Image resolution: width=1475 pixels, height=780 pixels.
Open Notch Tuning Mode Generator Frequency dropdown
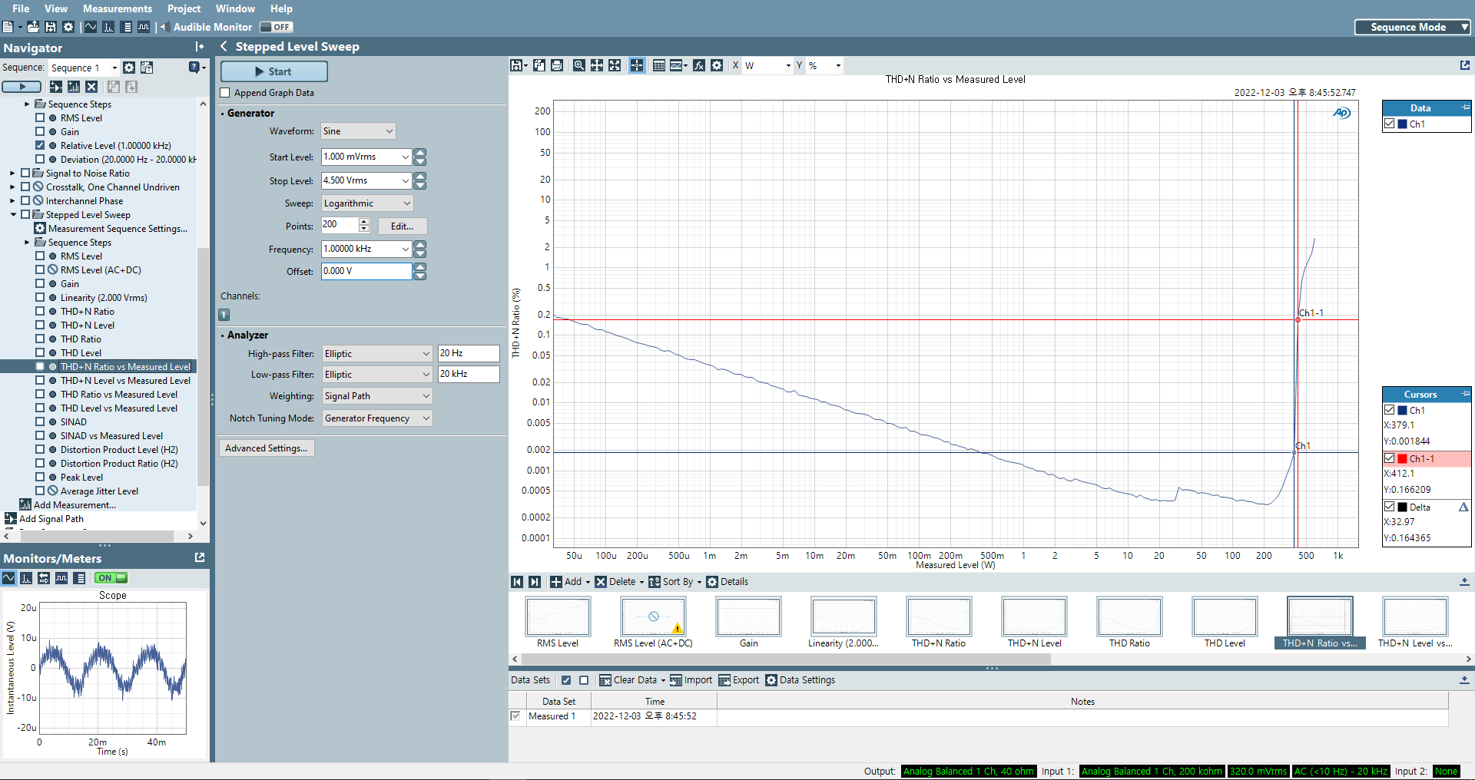(x=377, y=418)
